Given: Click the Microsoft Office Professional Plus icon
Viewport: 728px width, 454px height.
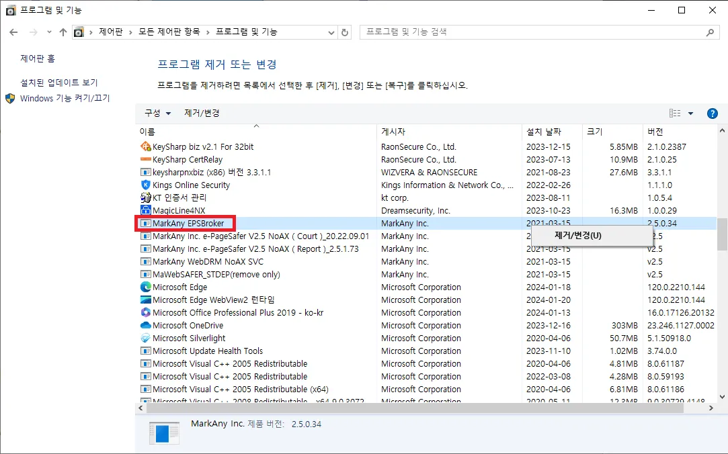Looking at the screenshot, I should coord(145,312).
